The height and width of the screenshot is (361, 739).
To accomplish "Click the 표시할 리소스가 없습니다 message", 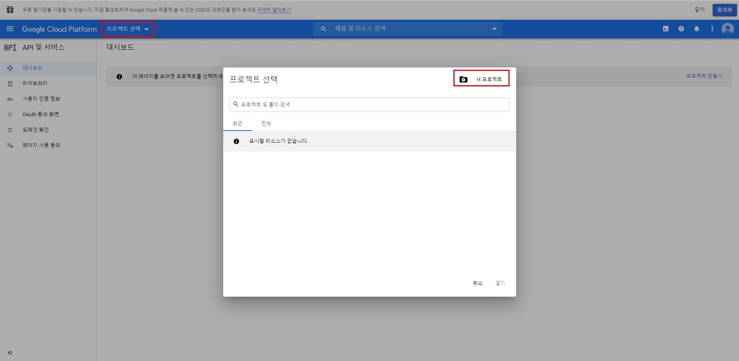I will coord(279,141).
